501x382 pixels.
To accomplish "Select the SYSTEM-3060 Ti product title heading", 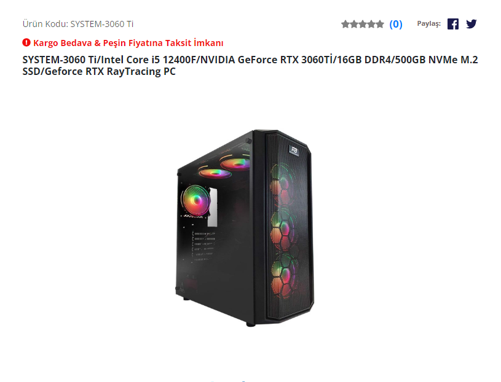I will 250,66.
